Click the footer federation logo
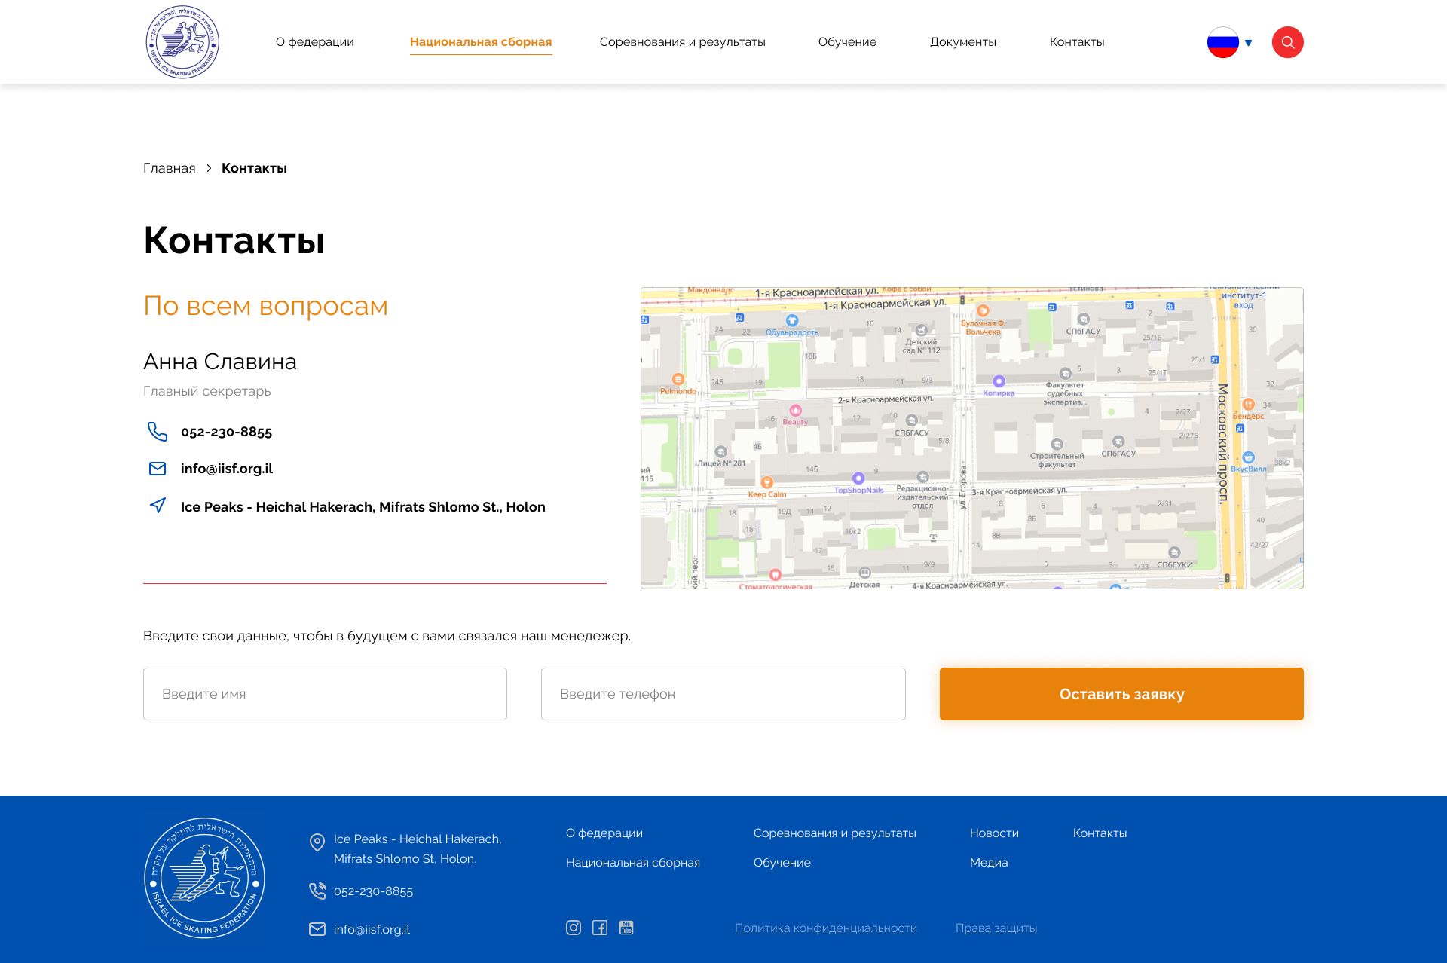The width and height of the screenshot is (1447, 963). (x=204, y=878)
